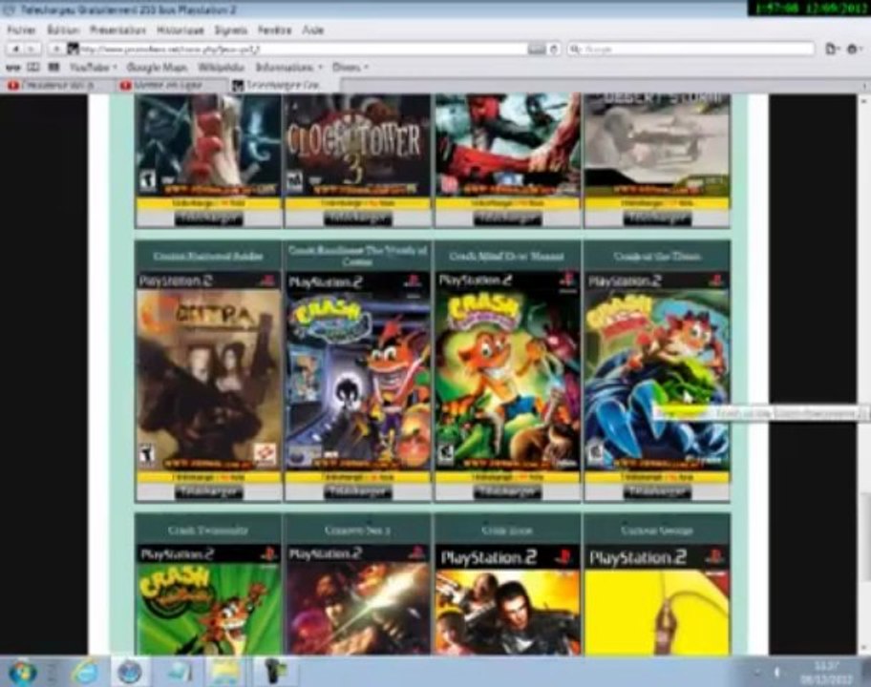Open the Crimson Sea 2 cover

pos(357,599)
